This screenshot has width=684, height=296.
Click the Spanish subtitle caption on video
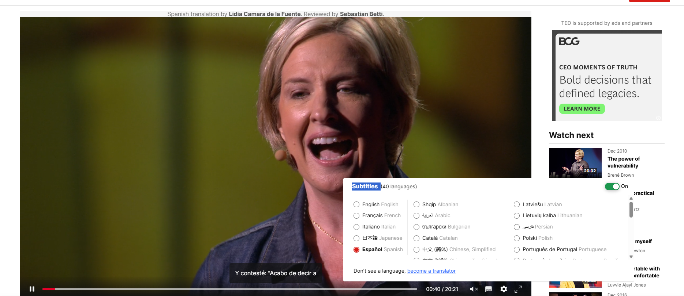[276, 273]
